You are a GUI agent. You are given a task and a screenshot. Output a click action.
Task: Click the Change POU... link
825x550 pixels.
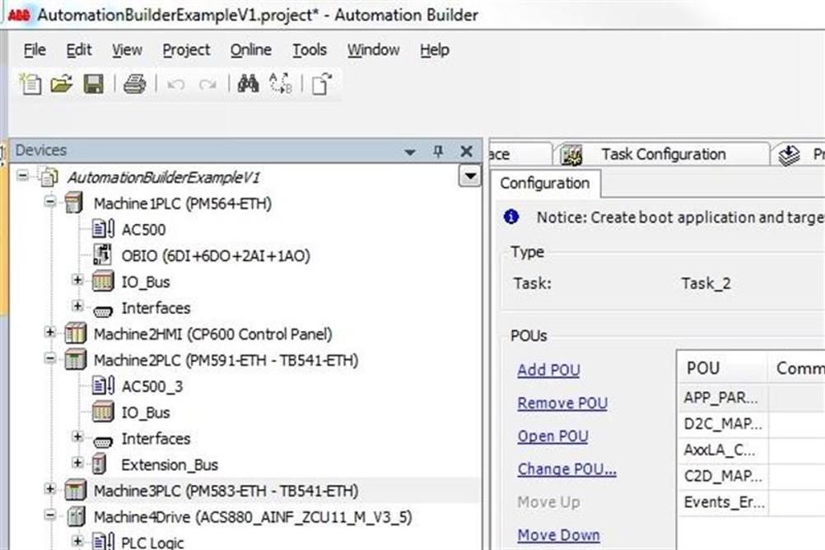(566, 469)
